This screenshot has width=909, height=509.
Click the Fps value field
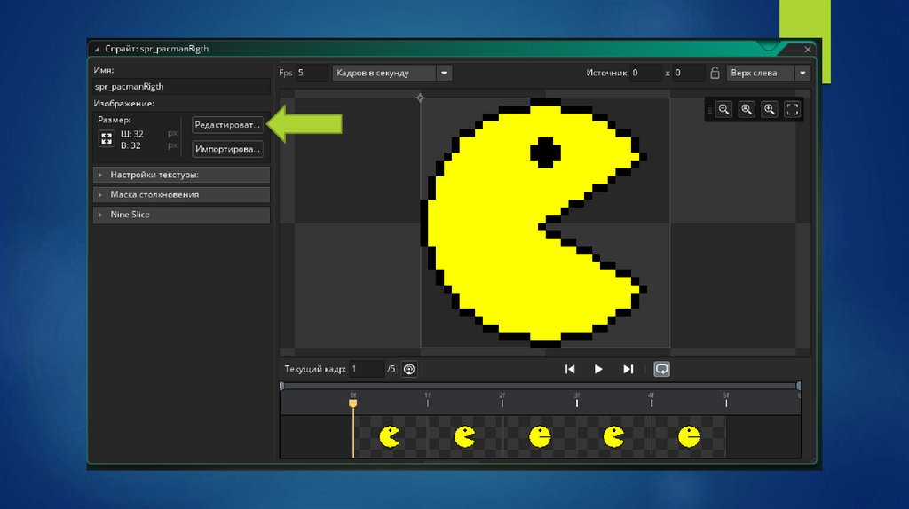(x=312, y=73)
